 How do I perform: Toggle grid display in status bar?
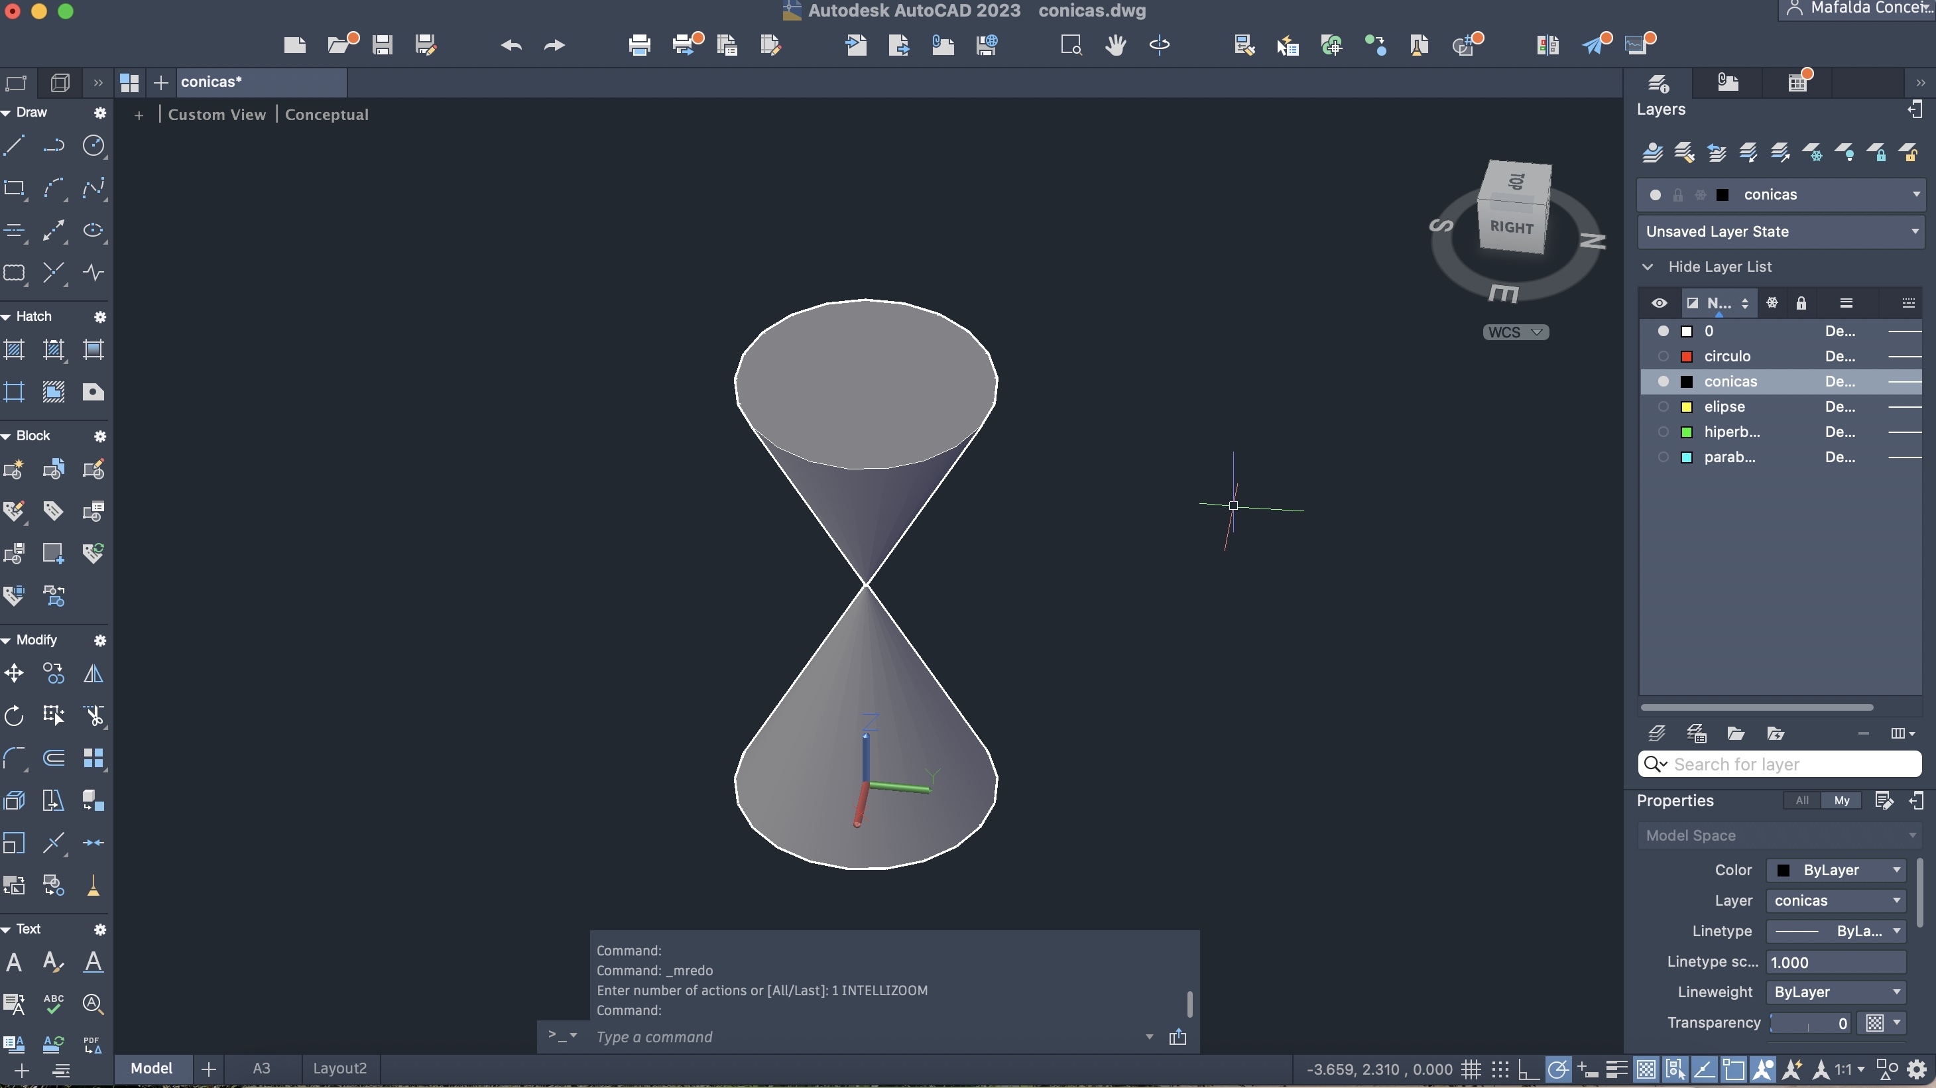click(x=1471, y=1069)
